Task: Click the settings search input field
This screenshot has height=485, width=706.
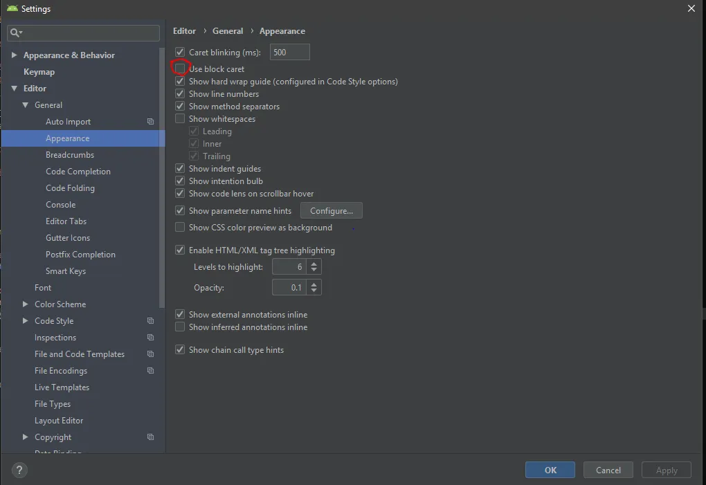Action: [x=83, y=33]
